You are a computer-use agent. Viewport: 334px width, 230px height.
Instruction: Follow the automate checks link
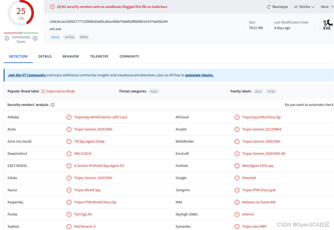(x=199, y=75)
